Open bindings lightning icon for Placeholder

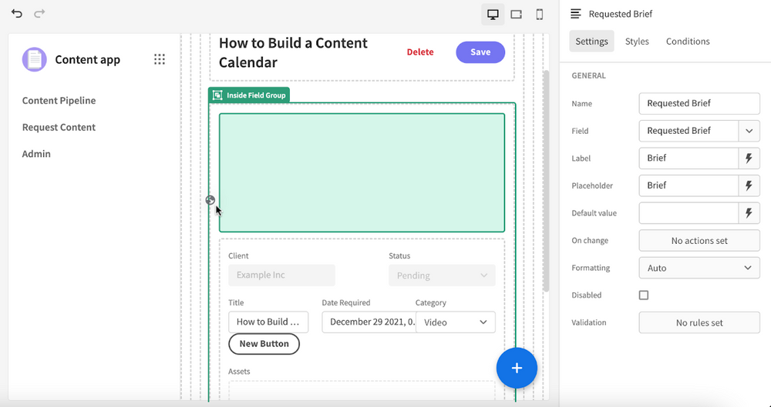pos(749,185)
